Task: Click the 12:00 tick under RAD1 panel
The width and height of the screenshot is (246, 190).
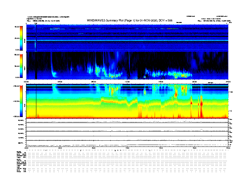Action: coord(127,82)
